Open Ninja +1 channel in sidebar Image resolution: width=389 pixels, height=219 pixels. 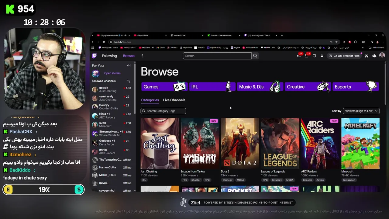pos(112,116)
